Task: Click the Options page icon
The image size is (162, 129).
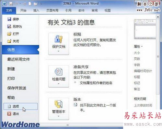Action: pos(9,106)
